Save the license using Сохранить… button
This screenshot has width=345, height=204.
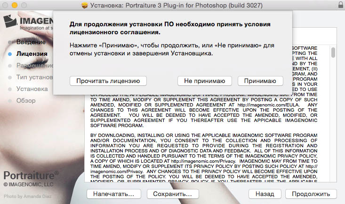(173, 194)
